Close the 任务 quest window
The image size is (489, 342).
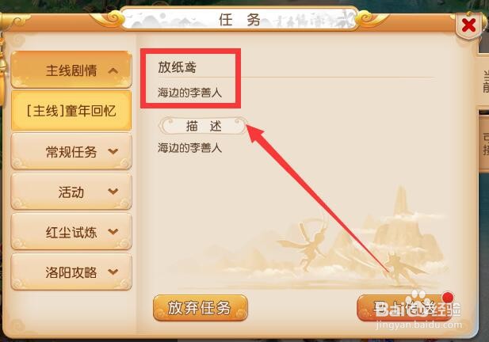pos(468,25)
